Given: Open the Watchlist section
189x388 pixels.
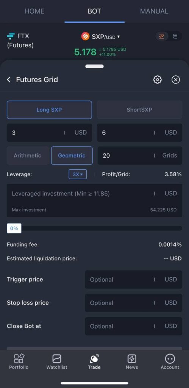Looking at the screenshot, I should coord(57,362).
